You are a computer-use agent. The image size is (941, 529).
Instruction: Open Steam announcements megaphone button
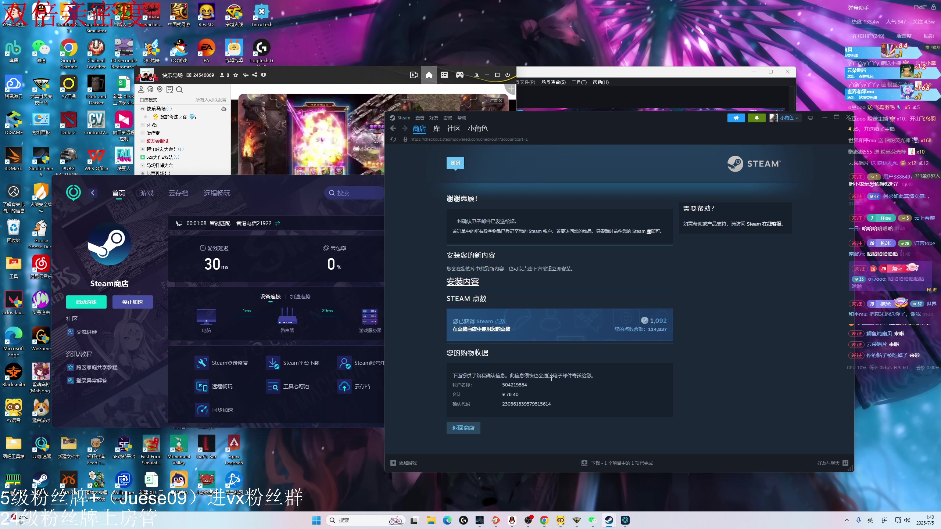click(x=736, y=118)
